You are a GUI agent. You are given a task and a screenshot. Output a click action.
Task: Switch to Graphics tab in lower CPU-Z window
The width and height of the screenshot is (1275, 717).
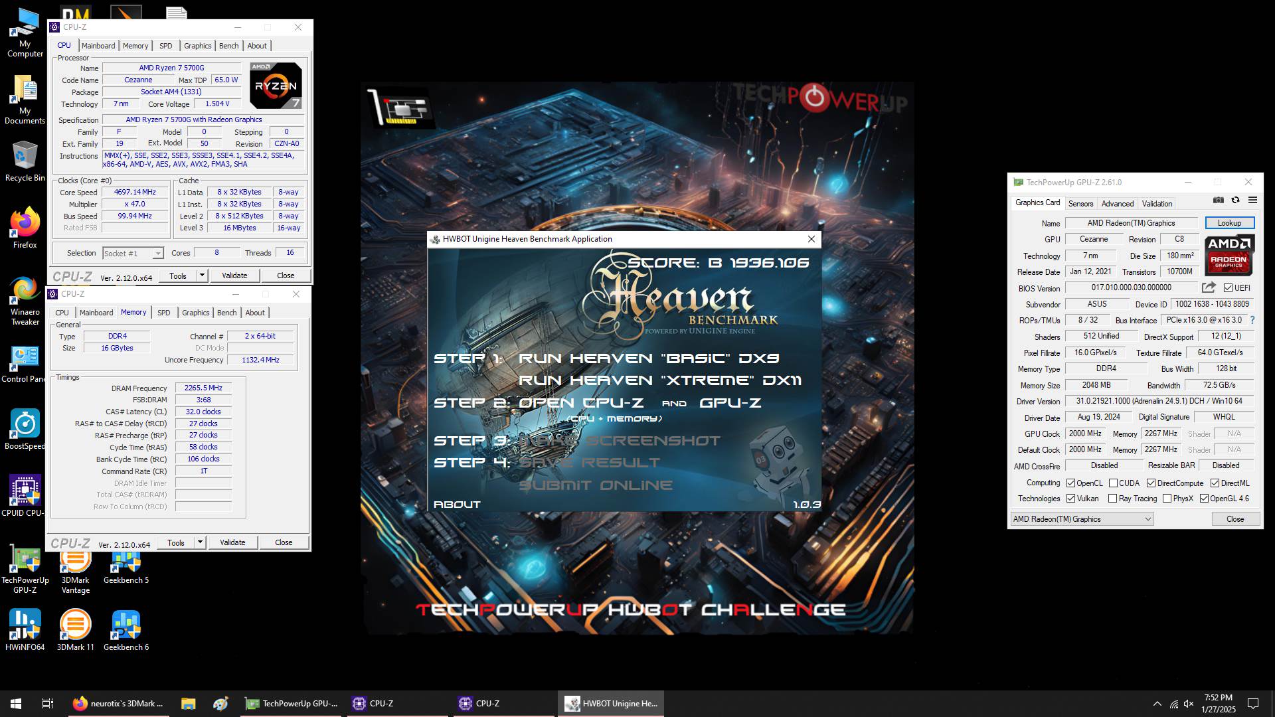tap(195, 313)
